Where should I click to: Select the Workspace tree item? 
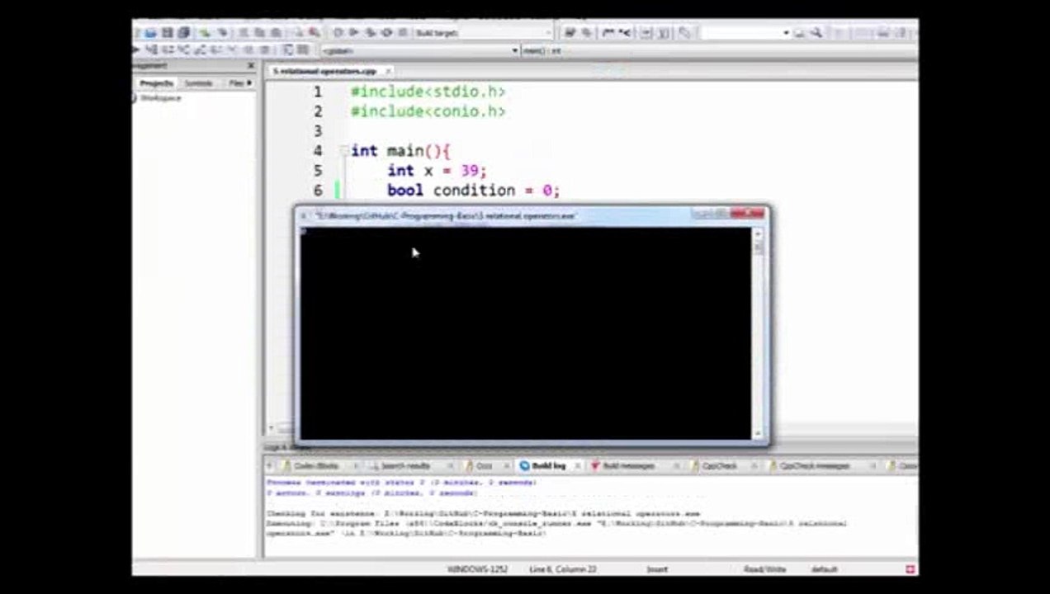click(160, 98)
